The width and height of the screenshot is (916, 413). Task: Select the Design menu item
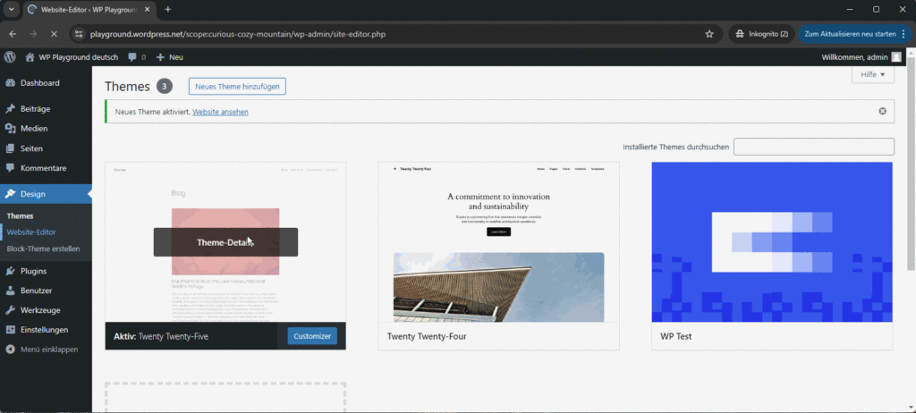pos(46,194)
